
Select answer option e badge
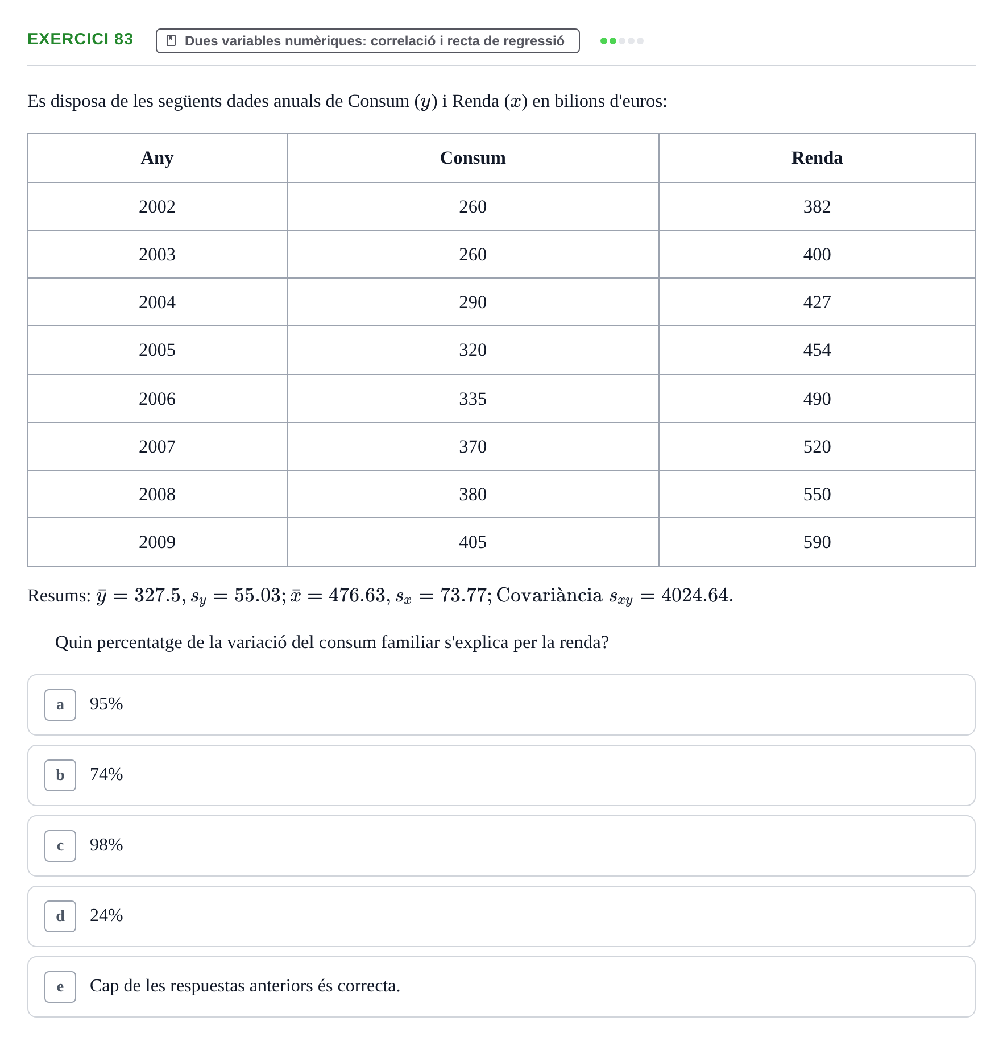60,987
